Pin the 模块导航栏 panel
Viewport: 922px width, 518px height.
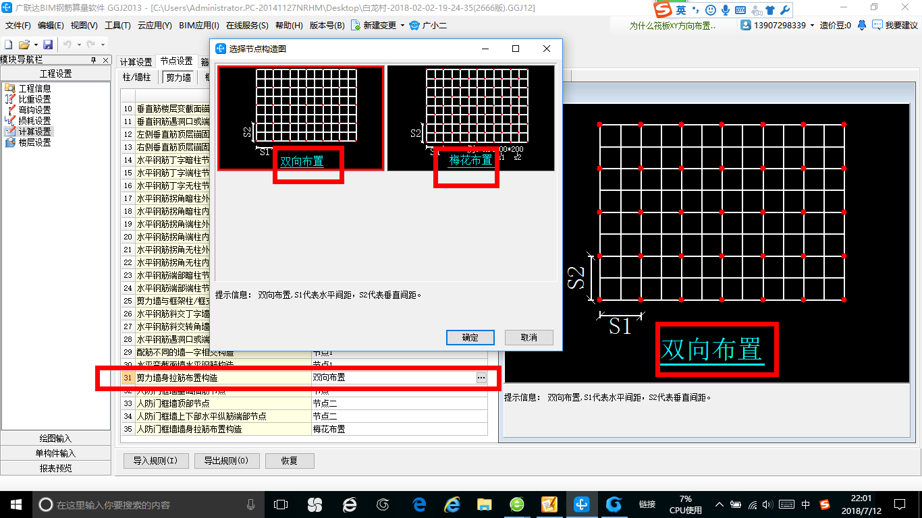click(x=94, y=60)
